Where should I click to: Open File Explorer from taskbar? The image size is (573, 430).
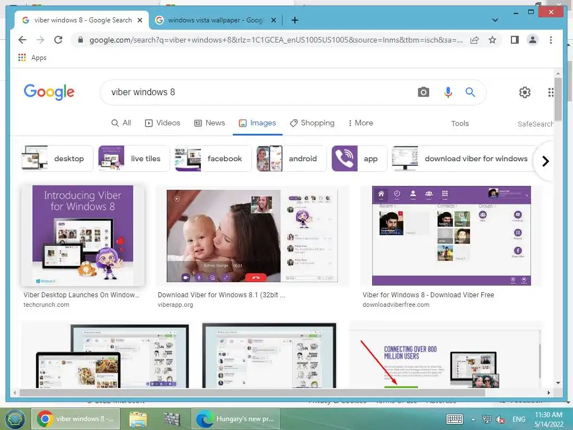[138, 419]
